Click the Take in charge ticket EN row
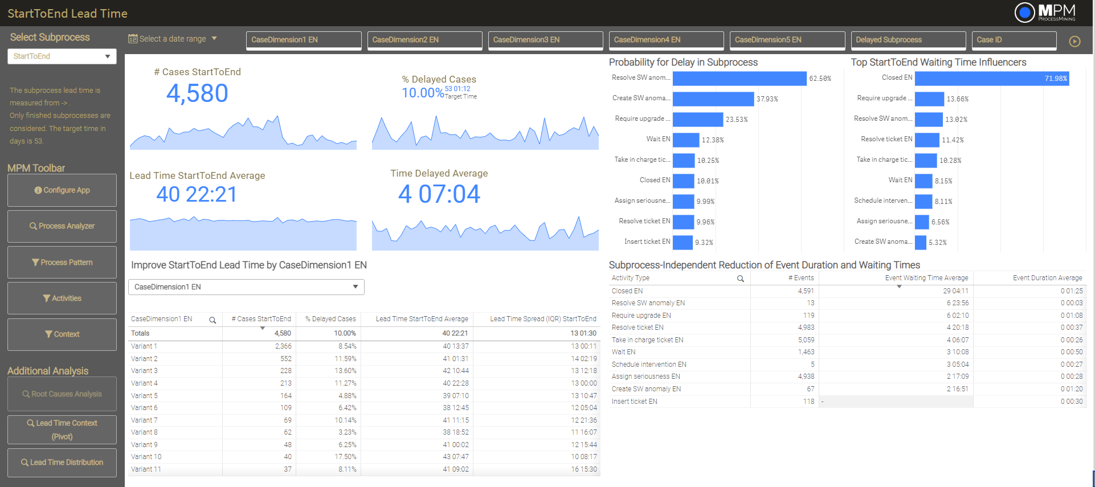1095x487 pixels. click(847, 340)
